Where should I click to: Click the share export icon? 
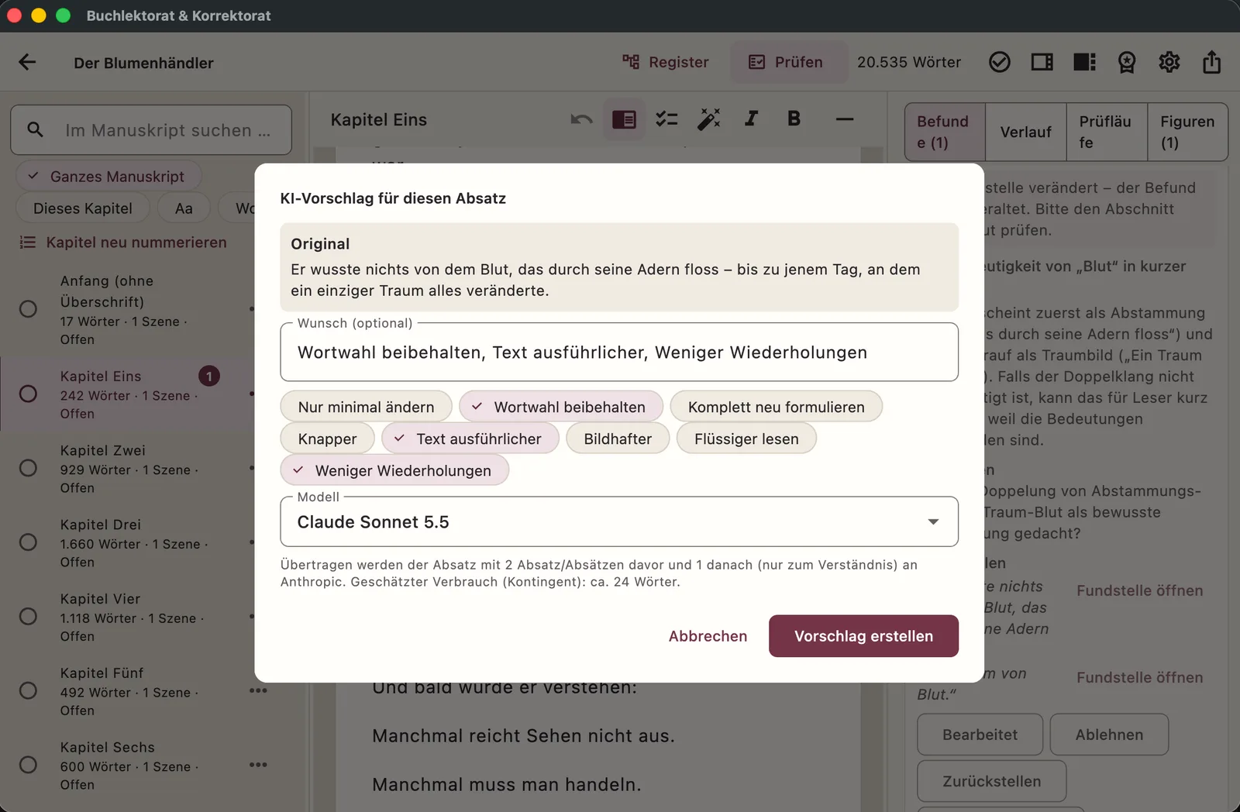(1212, 62)
